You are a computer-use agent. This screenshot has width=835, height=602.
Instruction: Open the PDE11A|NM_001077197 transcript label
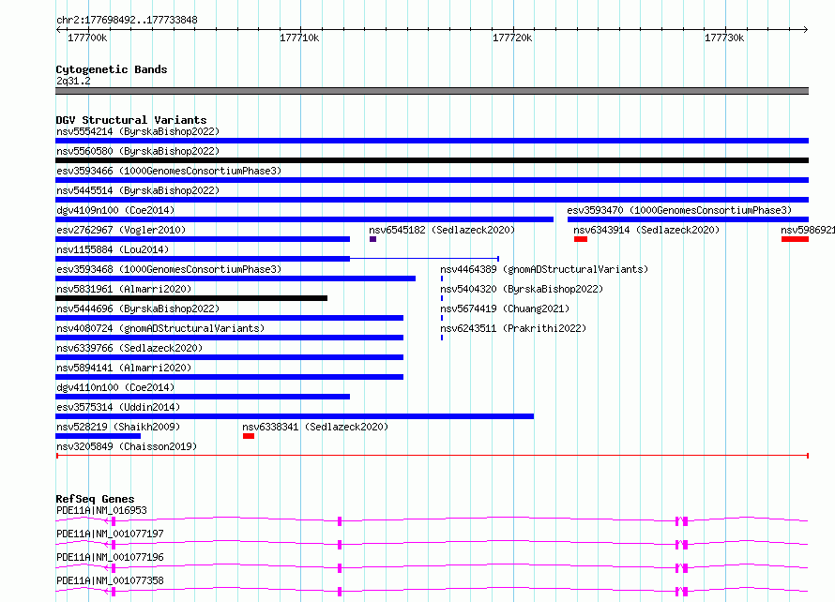pos(110,534)
